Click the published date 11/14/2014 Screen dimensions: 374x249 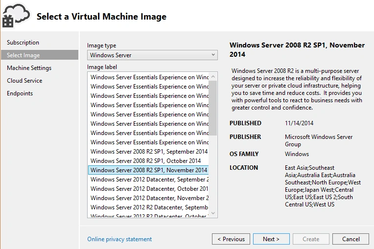(x=299, y=123)
